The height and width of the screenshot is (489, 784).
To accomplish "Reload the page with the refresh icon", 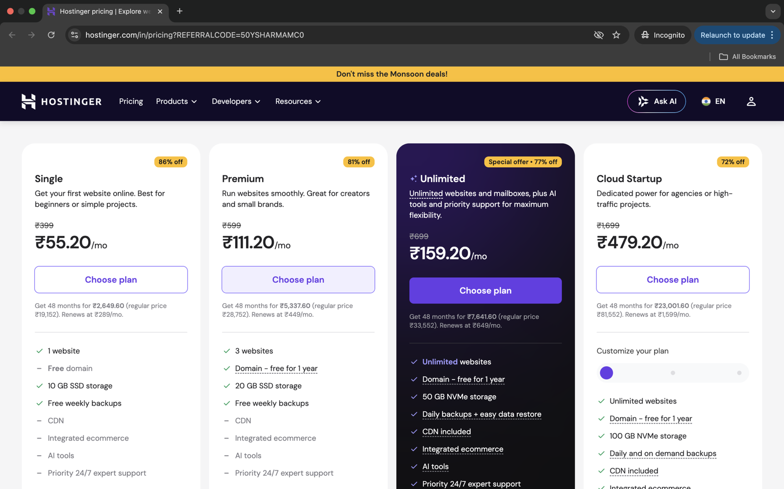I will tap(51, 35).
